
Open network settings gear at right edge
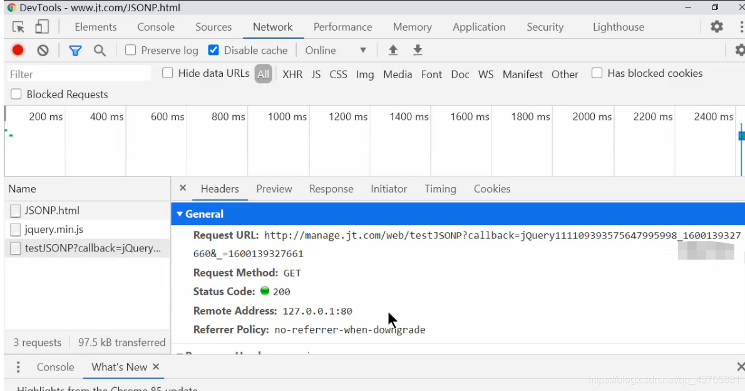tap(740, 50)
